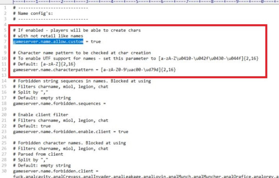The width and height of the screenshot is (279, 178).
Task: Click line number 7 in the gutter
Action: pyautogui.click(x=6, y=41)
